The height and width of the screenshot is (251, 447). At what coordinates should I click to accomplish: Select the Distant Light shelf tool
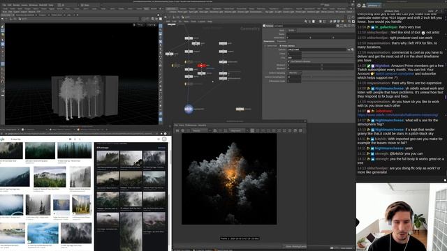pyautogui.click(x=243, y=12)
